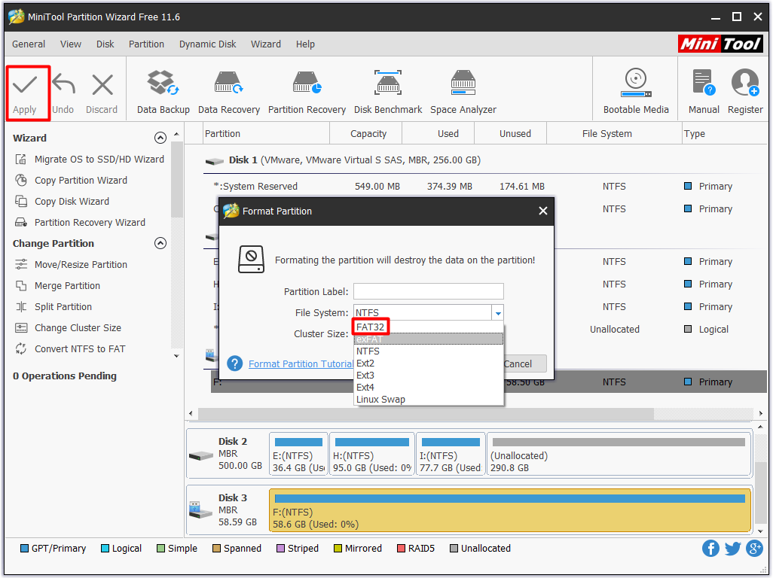Create Bootable Media
This screenshot has height=578, width=773.
point(636,83)
